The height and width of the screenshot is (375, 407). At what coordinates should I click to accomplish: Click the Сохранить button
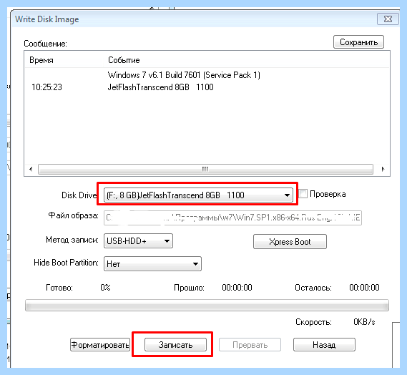pos(358,42)
